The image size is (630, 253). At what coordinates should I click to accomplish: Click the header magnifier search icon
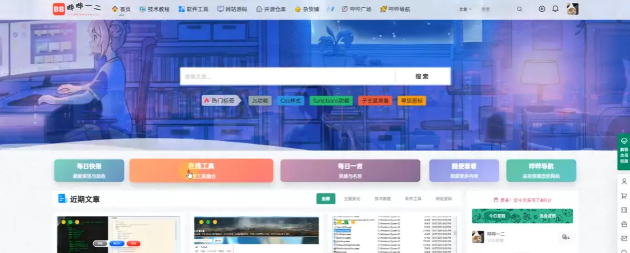(x=520, y=9)
